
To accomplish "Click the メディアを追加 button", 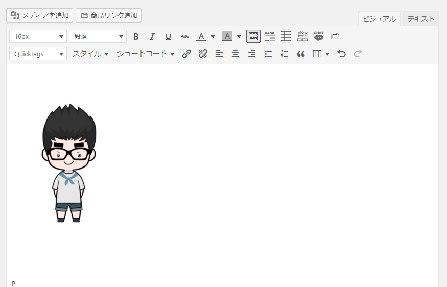I will pyautogui.click(x=40, y=15).
